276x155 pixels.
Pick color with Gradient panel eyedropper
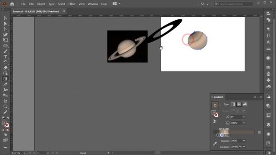(x=215, y=143)
